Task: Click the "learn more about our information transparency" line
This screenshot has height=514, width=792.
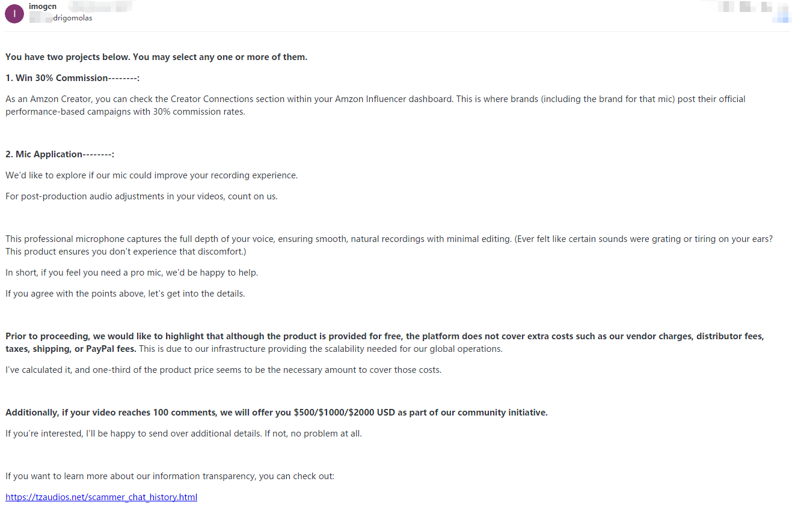Action: [170, 476]
